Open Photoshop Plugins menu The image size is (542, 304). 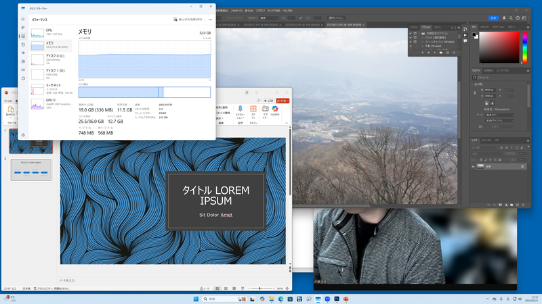260,11
